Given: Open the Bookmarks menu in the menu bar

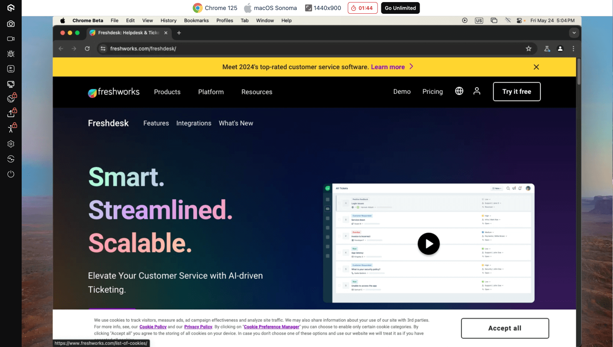Looking at the screenshot, I should (x=196, y=20).
